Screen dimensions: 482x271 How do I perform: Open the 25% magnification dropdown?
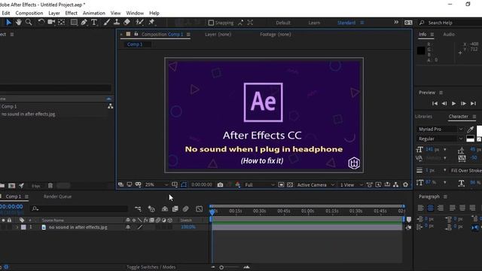[x=156, y=184]
